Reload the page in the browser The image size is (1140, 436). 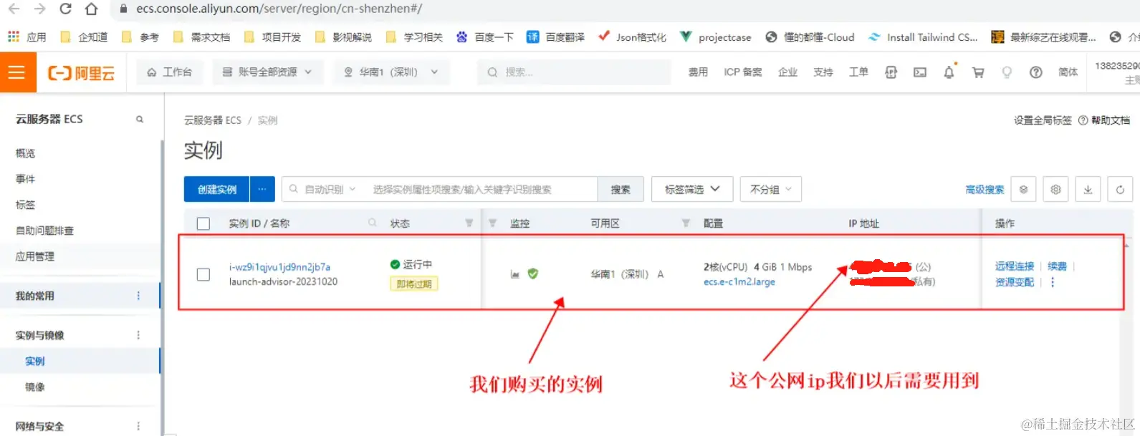(65, 9)
